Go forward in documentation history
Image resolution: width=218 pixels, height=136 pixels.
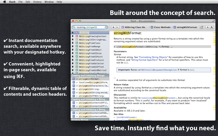[117, 27]
